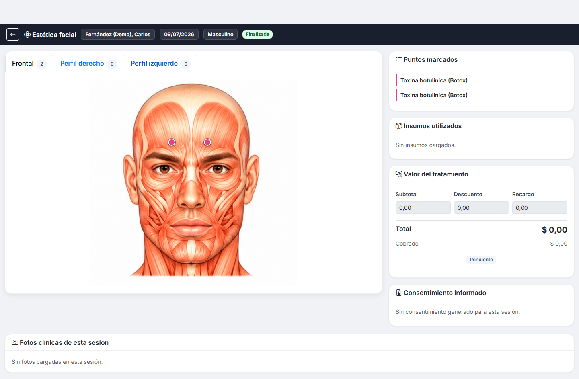Click the Finalizada status badge
Viewport: 579px width, 379px height.
pyautogui.click(x=257, y=35)
